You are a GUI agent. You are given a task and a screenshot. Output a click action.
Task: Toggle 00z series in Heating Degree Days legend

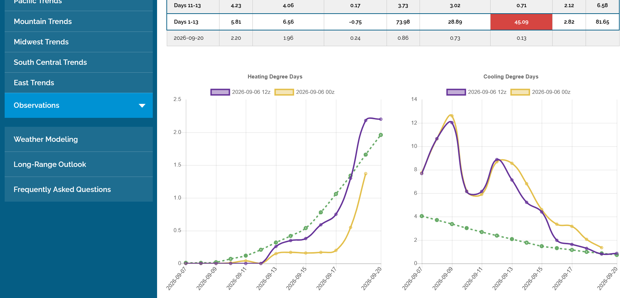[304, 92]
